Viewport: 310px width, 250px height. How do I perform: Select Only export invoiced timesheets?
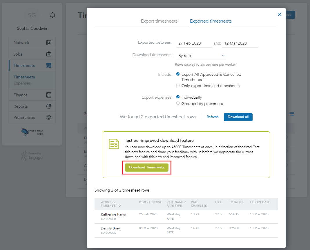177,86
